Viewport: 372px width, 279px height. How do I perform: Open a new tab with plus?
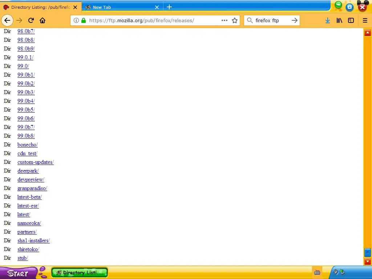pos(169,7)
